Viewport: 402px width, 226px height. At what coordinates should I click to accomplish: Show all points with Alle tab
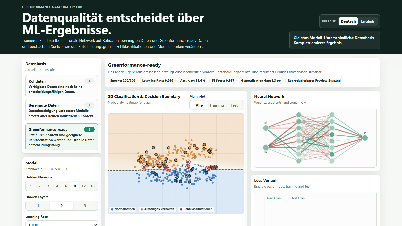click(199, 105)
